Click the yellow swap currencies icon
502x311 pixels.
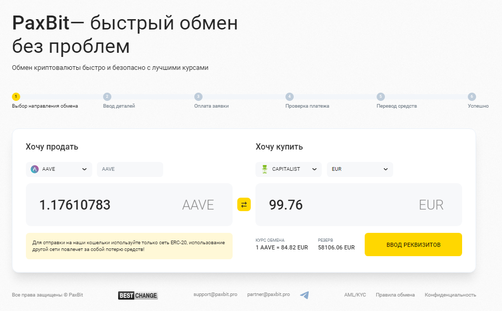[x=244, y=204]
